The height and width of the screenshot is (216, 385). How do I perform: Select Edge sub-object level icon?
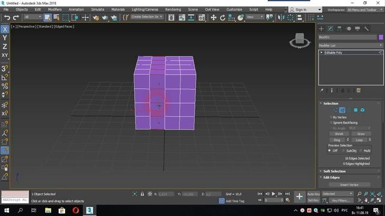click(342, 110)
